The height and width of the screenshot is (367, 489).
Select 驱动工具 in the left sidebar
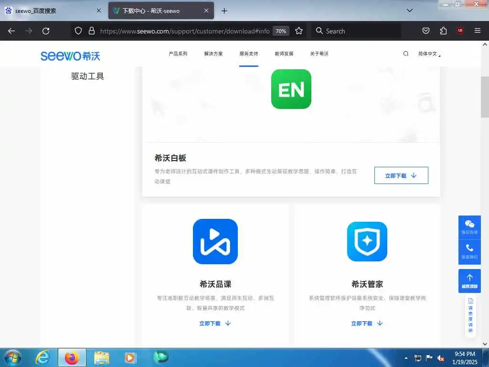click(87, 76)
